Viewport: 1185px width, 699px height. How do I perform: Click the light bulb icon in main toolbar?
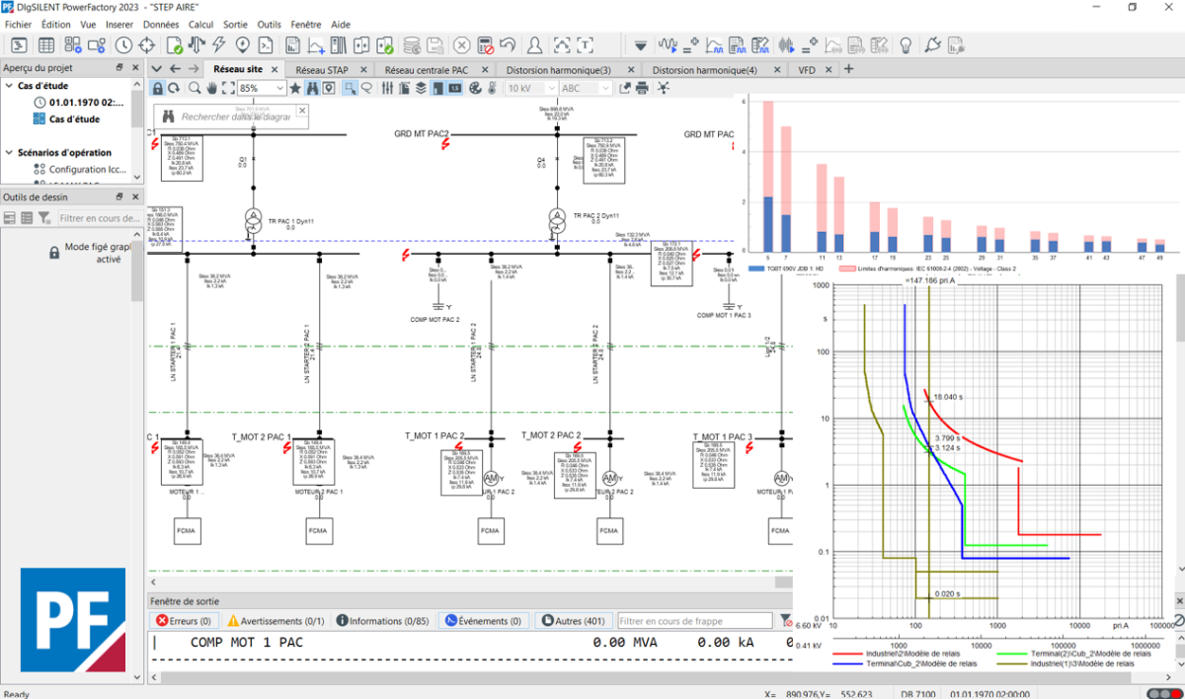(x=905, y=44)
